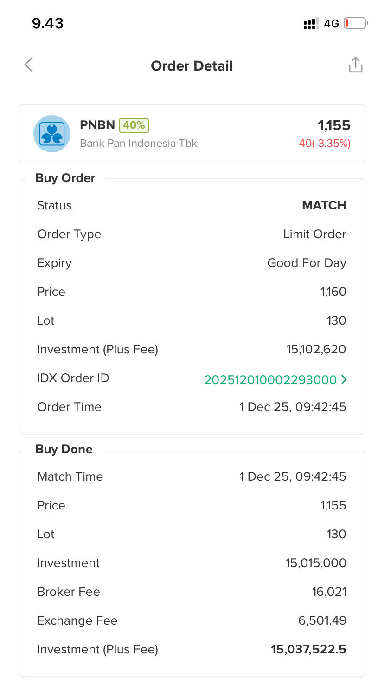Open the PNBN ticker symbol
The image size is (384, 685).
(97, 125)
